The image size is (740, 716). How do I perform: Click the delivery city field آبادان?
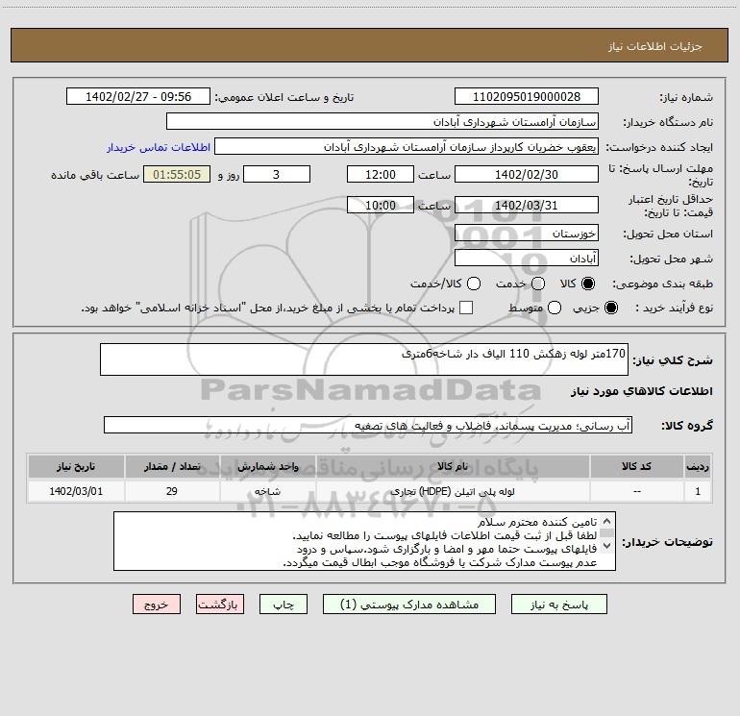point(527,258)
